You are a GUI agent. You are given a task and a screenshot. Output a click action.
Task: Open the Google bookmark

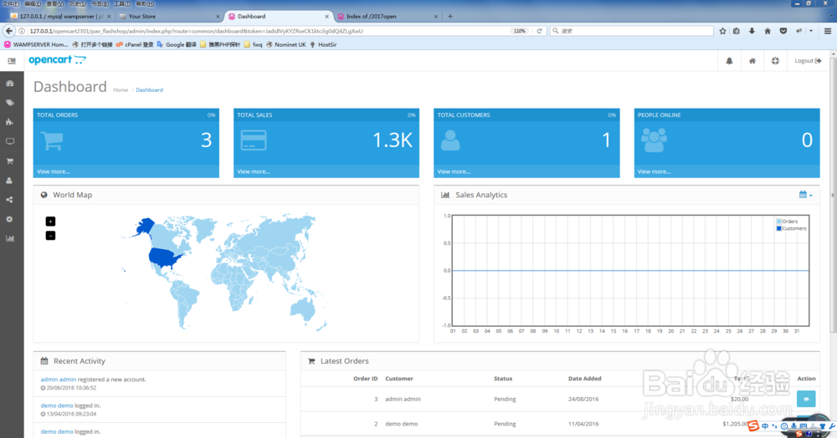(x=177, y=45)
